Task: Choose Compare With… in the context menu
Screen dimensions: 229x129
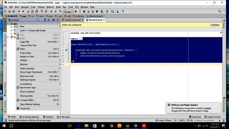Action: point(38,100)
